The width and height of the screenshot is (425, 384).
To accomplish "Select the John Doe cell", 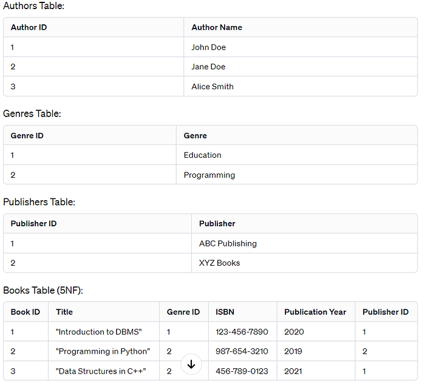I will pyautogui.click(x=209, y=47).
